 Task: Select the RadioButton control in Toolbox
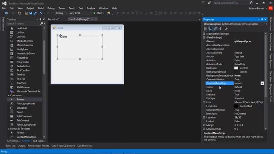23,66
